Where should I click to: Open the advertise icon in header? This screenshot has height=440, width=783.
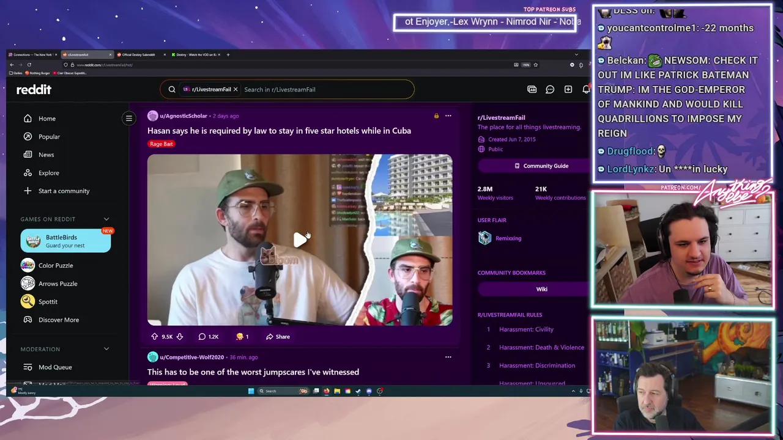tap(532, 89)
